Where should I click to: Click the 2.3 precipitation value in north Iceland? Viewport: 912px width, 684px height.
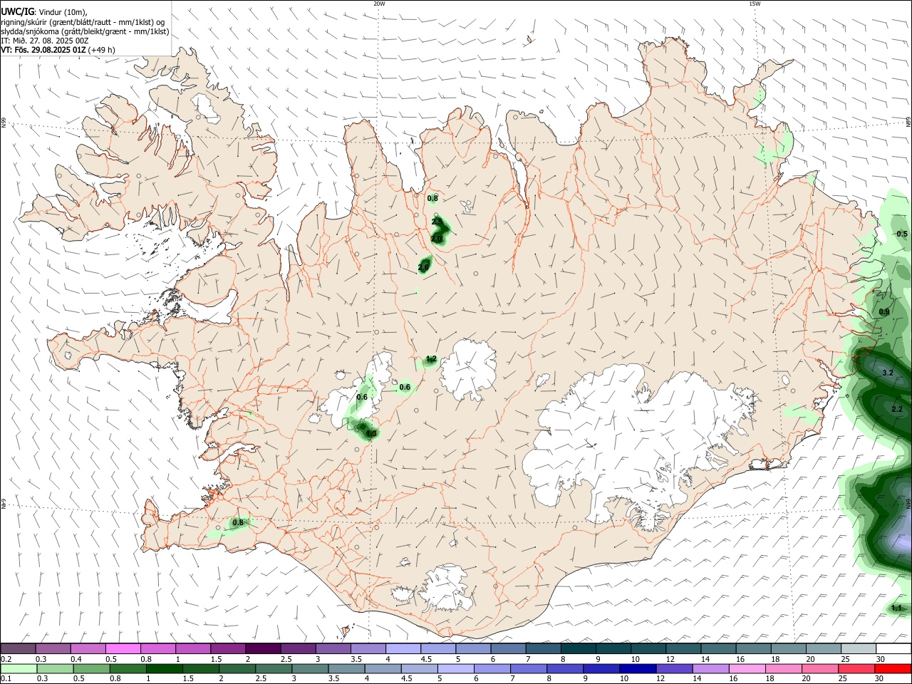[x=437, y=222]
